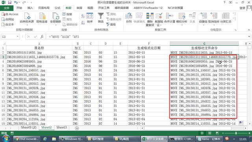Click the Redo arrow icon
The image size is (252, 142).
[24, 2]
